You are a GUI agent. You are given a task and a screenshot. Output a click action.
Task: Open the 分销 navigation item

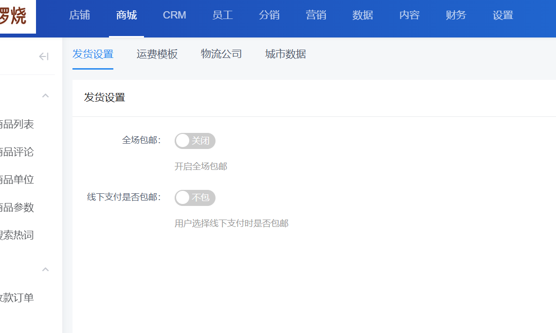tap(269, 15)
